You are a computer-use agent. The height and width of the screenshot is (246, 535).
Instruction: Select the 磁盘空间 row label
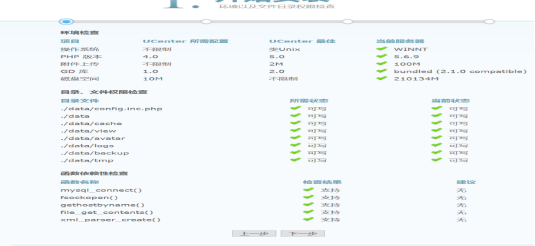80,79
